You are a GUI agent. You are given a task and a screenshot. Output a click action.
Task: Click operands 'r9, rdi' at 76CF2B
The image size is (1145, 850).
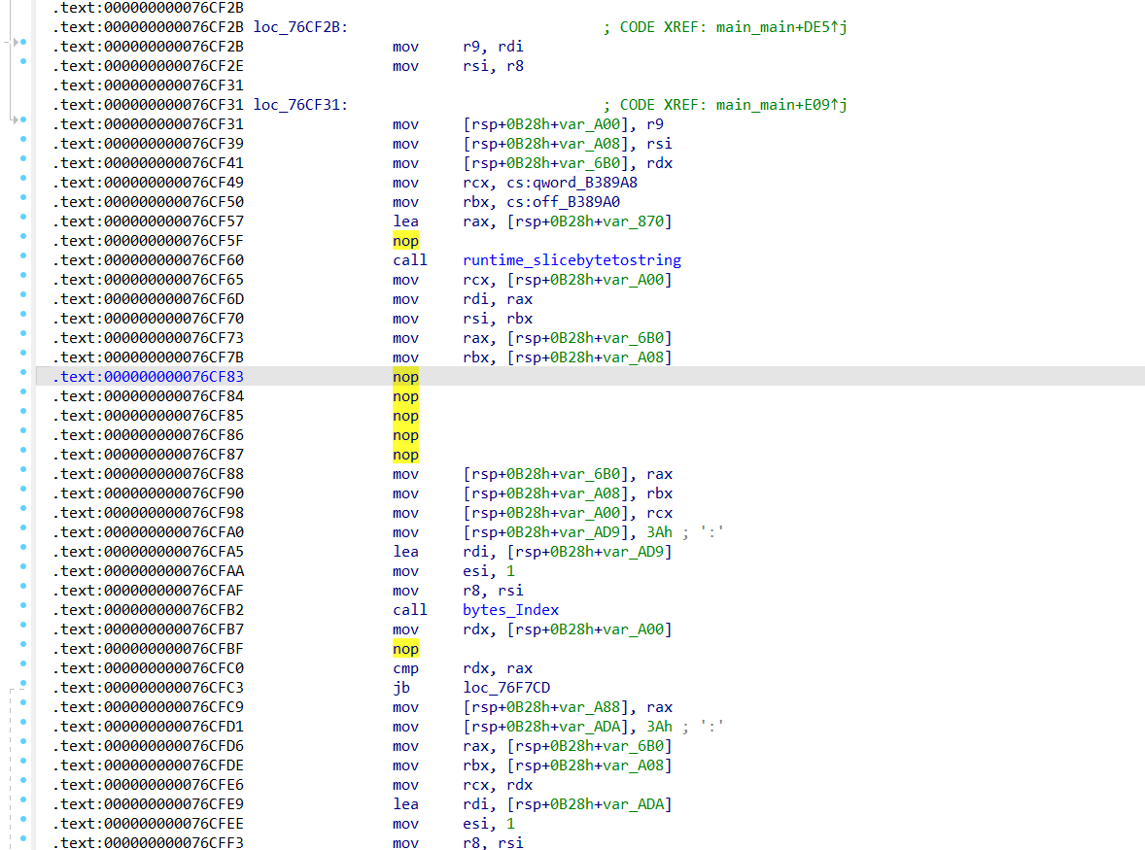(493, 47)
